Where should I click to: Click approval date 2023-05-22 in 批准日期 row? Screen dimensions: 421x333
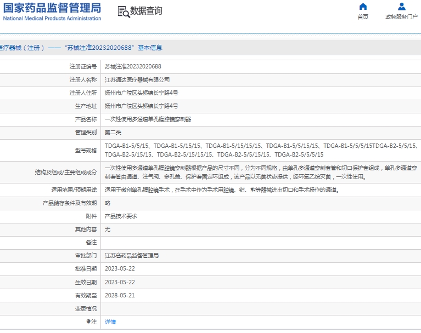120,269
